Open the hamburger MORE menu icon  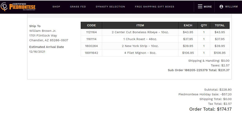point(200,6)
